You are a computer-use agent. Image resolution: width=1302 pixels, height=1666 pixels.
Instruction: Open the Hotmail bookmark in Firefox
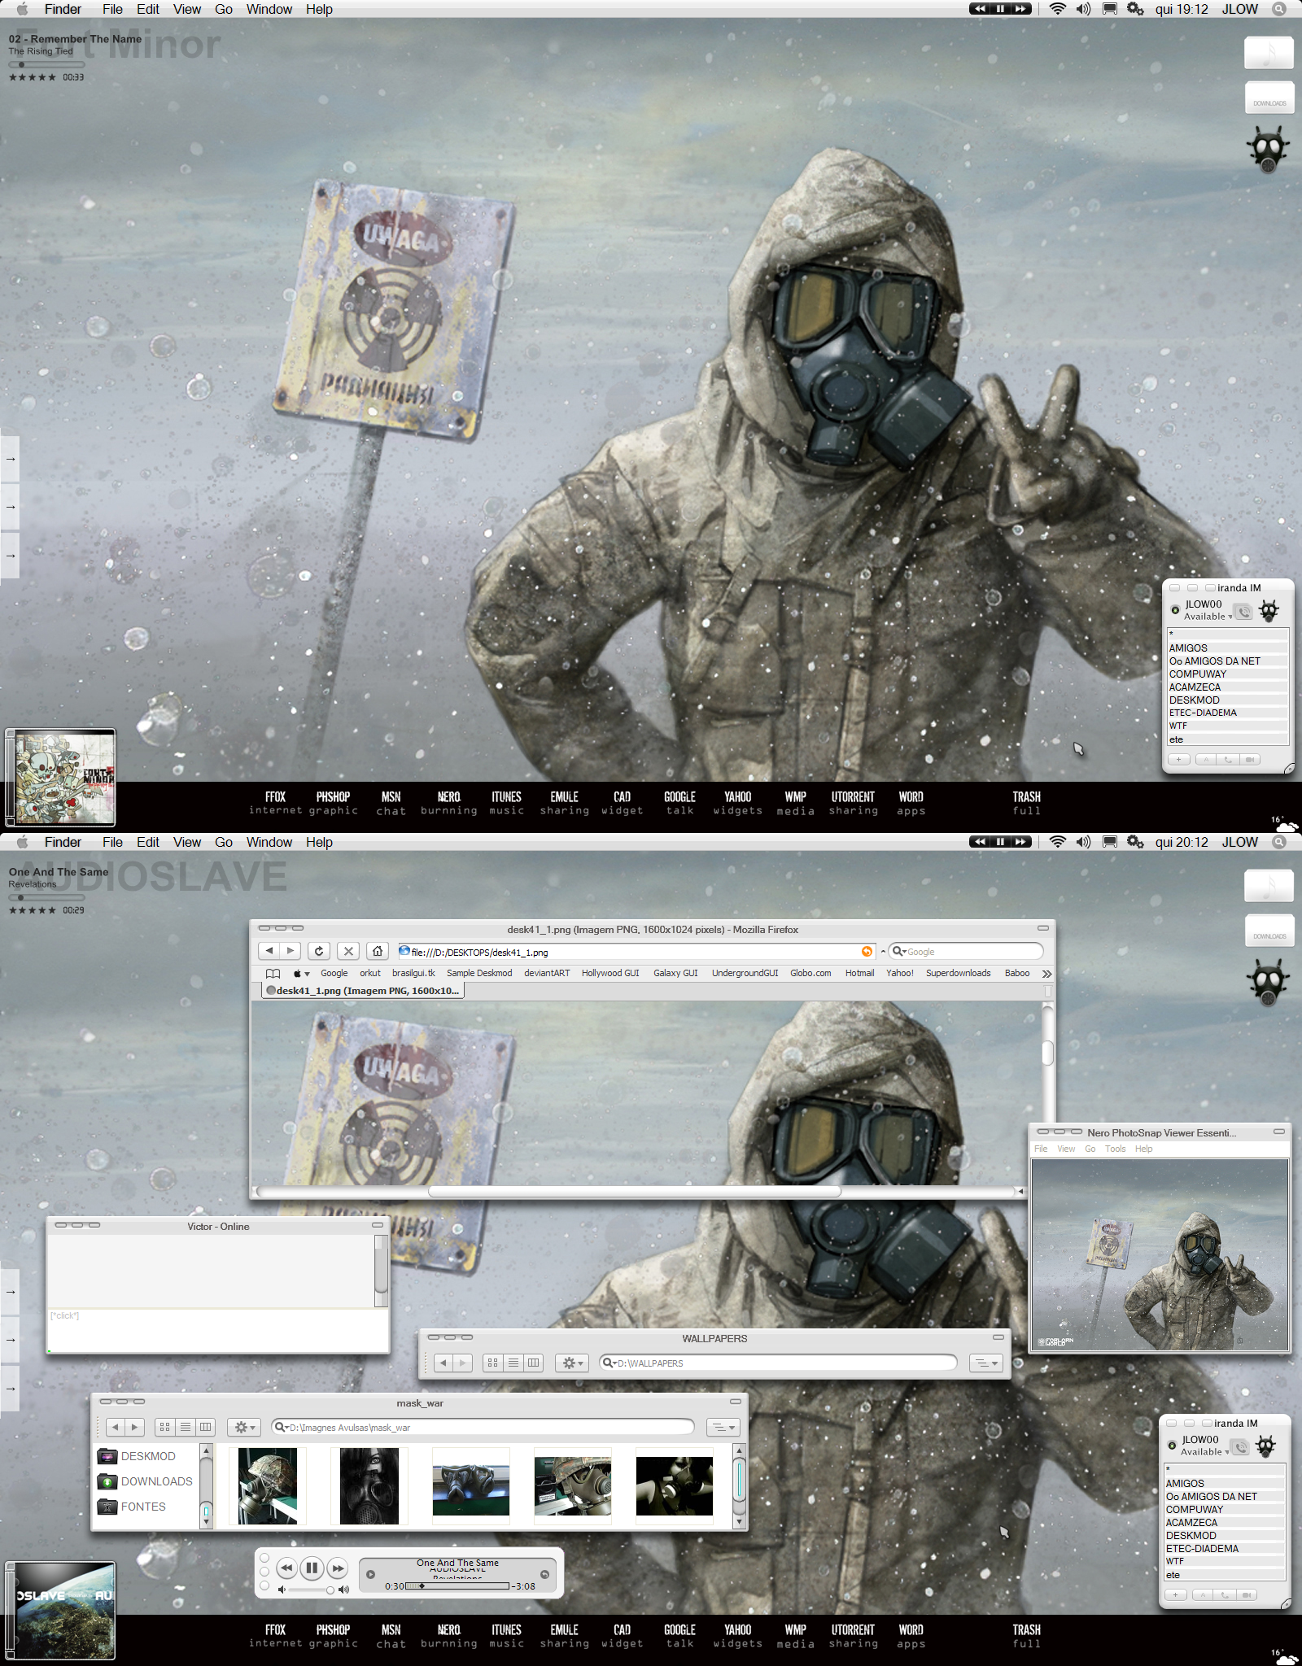click(x=859, y=973)
